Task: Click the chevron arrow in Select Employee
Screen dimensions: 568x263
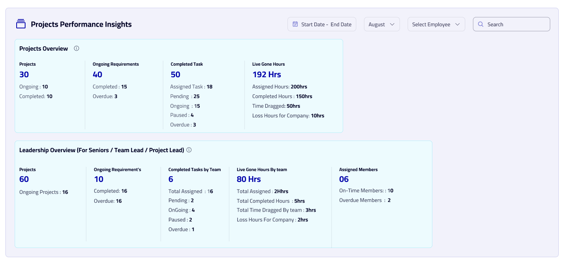Action: [x=457, y=24]
